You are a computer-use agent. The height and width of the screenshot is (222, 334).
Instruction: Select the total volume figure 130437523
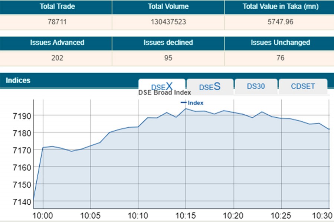click(168, 22)
